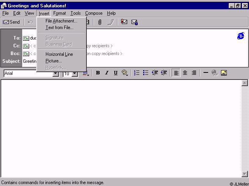Choose Horizontal Line menu entry
This screenshot has width=249, height=186.
(61, 54)
